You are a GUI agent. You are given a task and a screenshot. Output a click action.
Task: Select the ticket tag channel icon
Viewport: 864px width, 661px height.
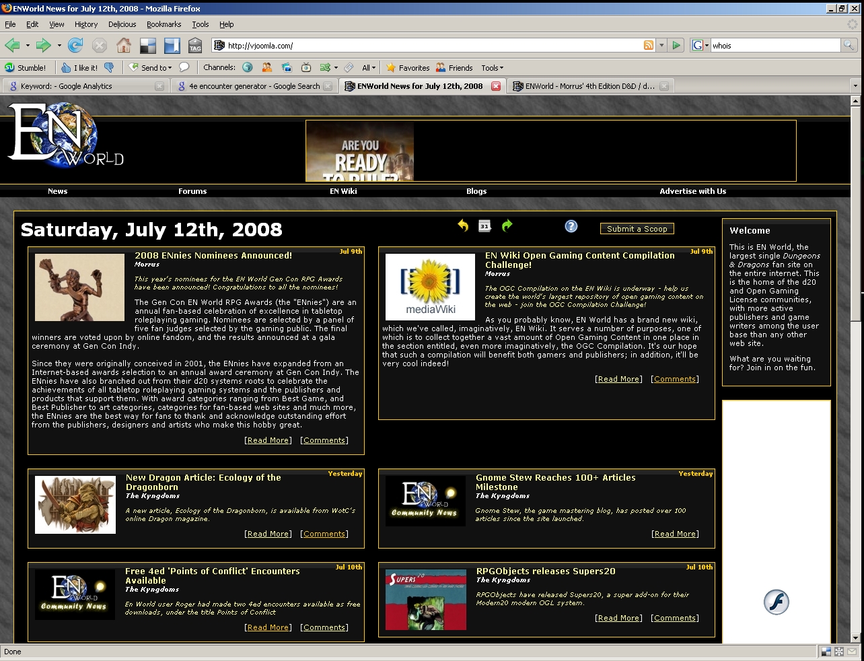point(349,67)
